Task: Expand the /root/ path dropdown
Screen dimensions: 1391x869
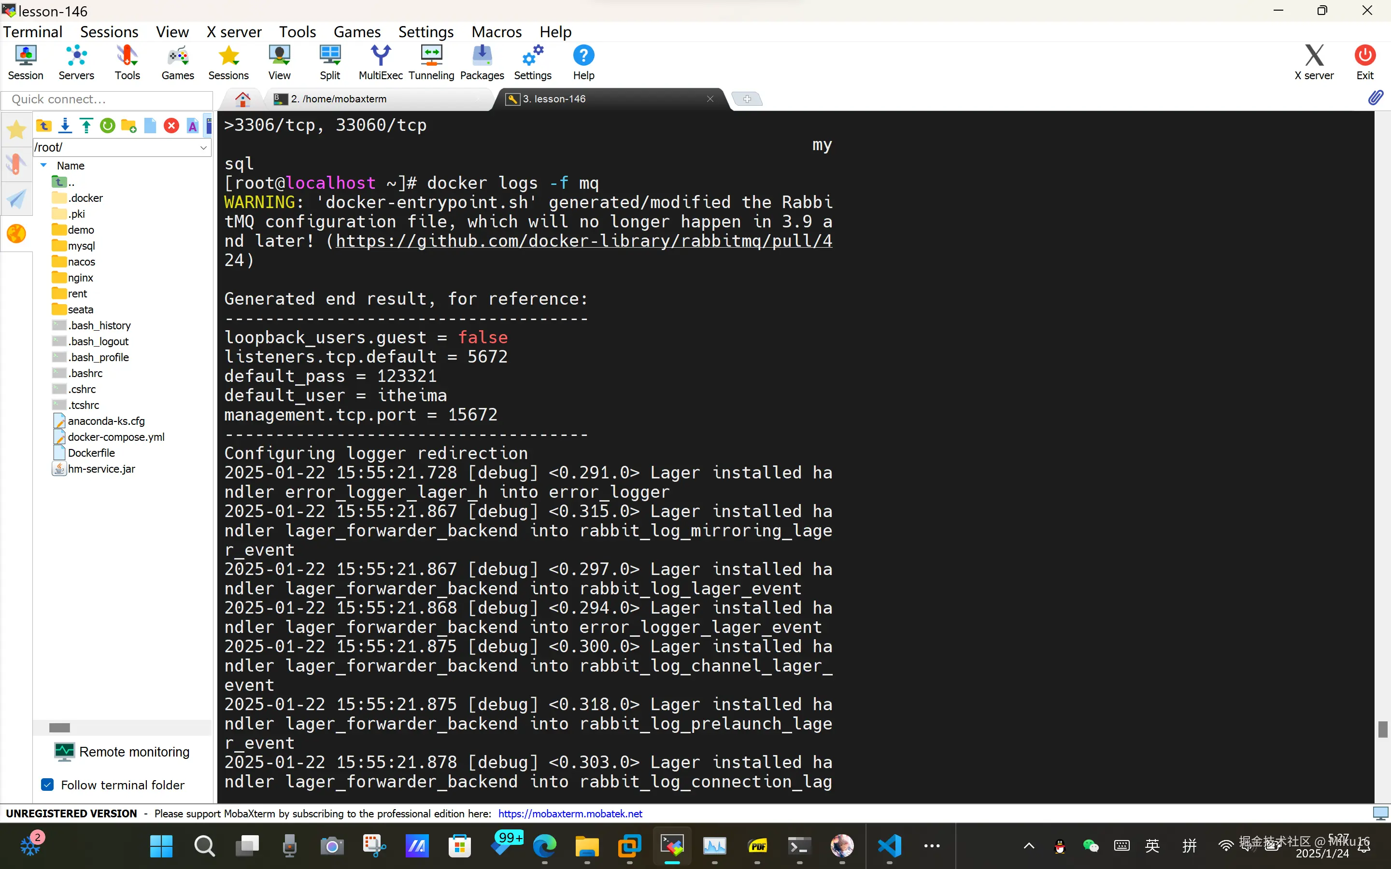Action: (x=203, y=148)
